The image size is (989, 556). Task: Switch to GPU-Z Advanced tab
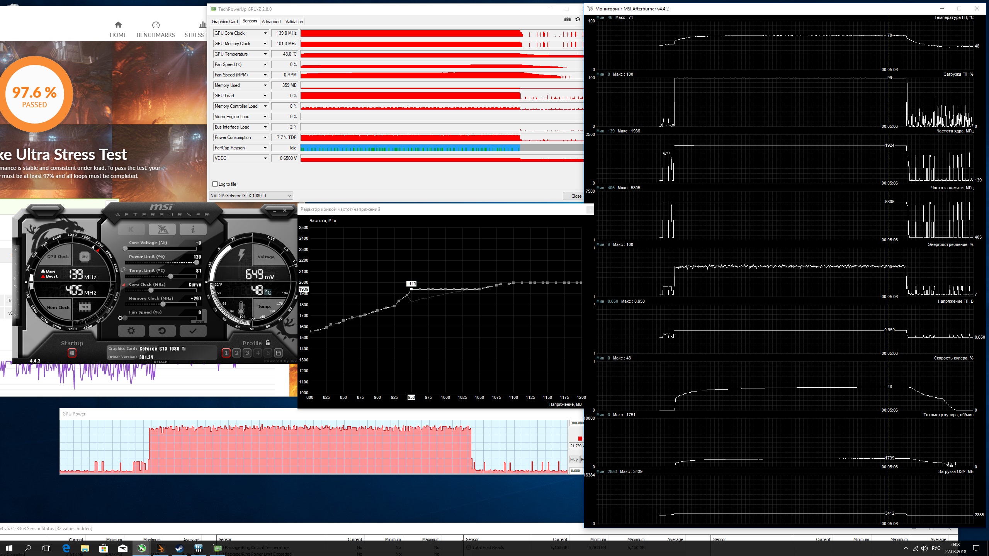(x=271, y=22)
